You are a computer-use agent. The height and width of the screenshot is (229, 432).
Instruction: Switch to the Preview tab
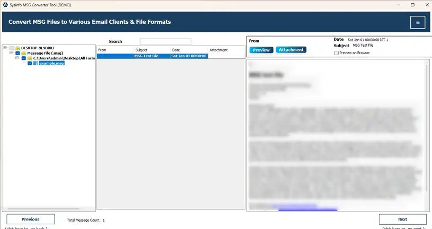click(x=261, y=50)
